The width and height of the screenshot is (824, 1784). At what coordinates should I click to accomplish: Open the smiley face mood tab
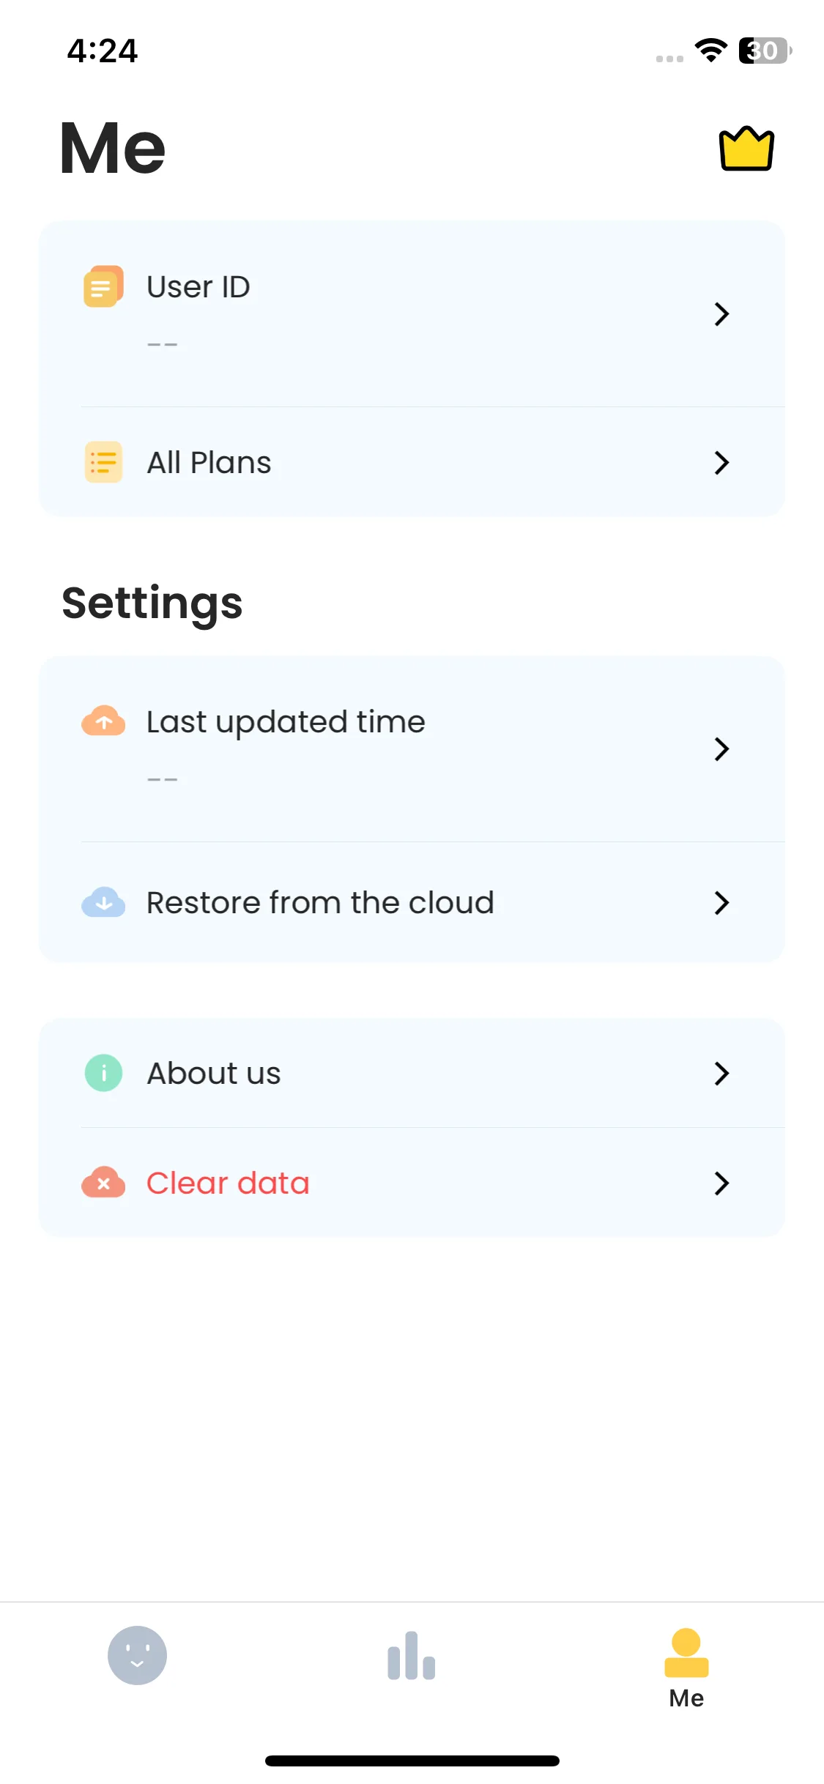137,1655
